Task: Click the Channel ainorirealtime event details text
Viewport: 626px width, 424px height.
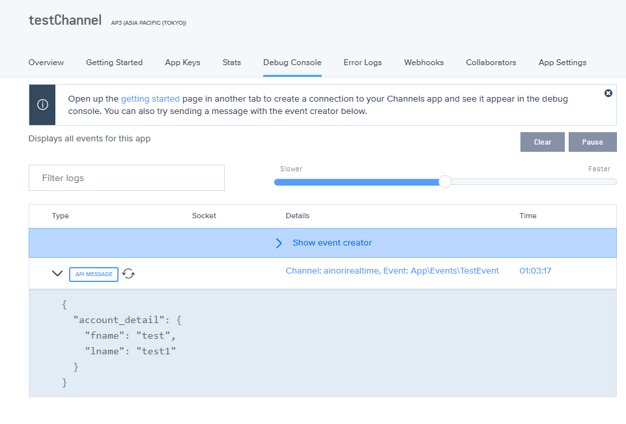Action: click(392, 270)
